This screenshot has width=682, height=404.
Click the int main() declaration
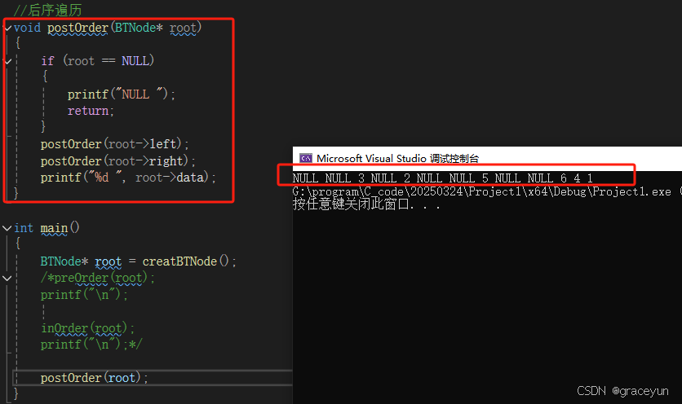click(46, 227)
